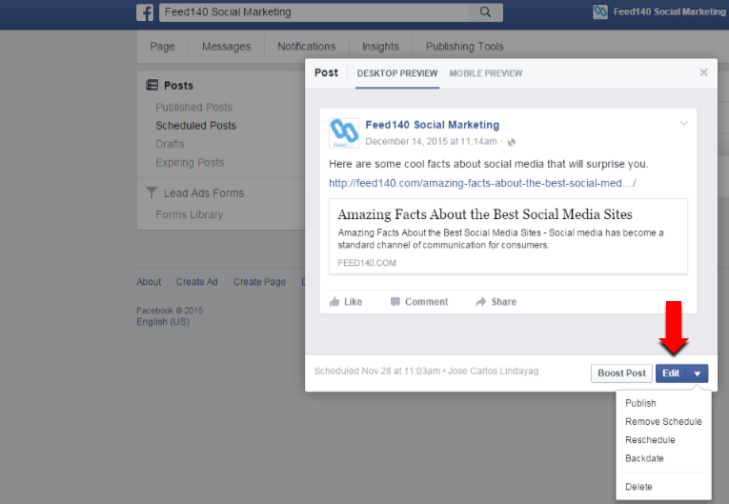Click the Lead Ads Forms heading

[204, 193]
